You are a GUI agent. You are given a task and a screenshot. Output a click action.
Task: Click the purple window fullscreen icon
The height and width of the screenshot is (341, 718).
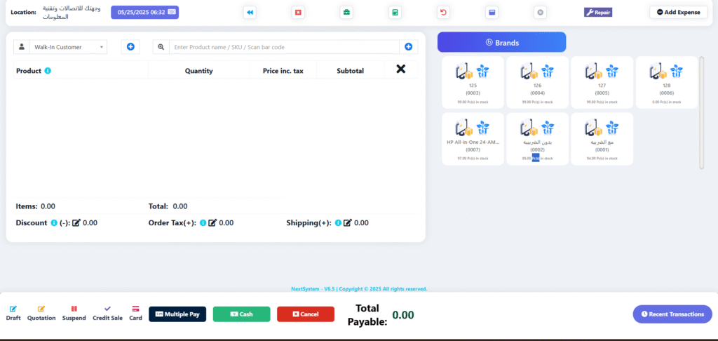click(x=492, y=13)
